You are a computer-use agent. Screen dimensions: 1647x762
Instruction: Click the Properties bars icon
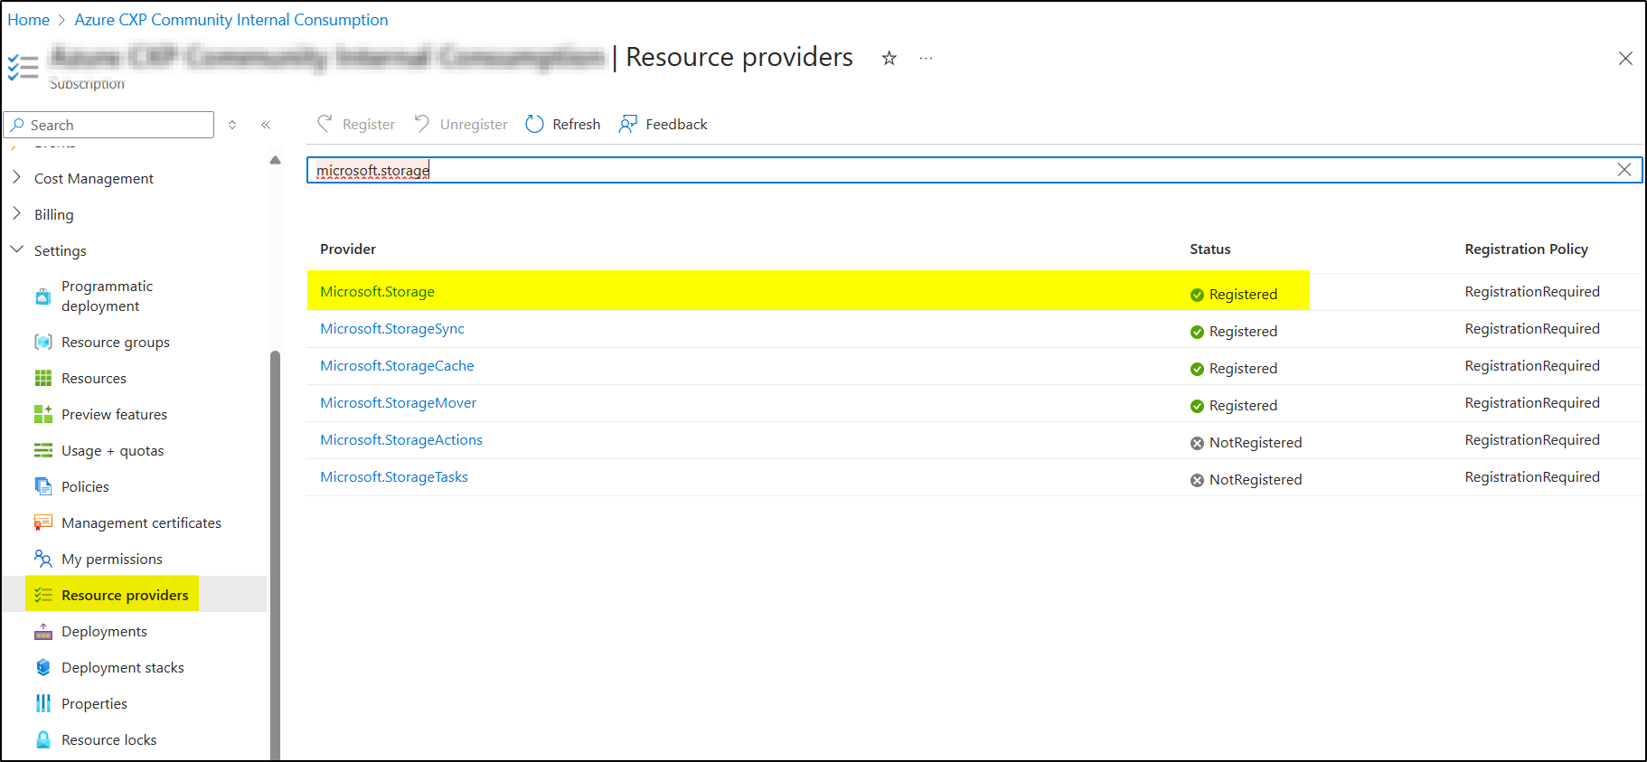[x=42, y=703]
